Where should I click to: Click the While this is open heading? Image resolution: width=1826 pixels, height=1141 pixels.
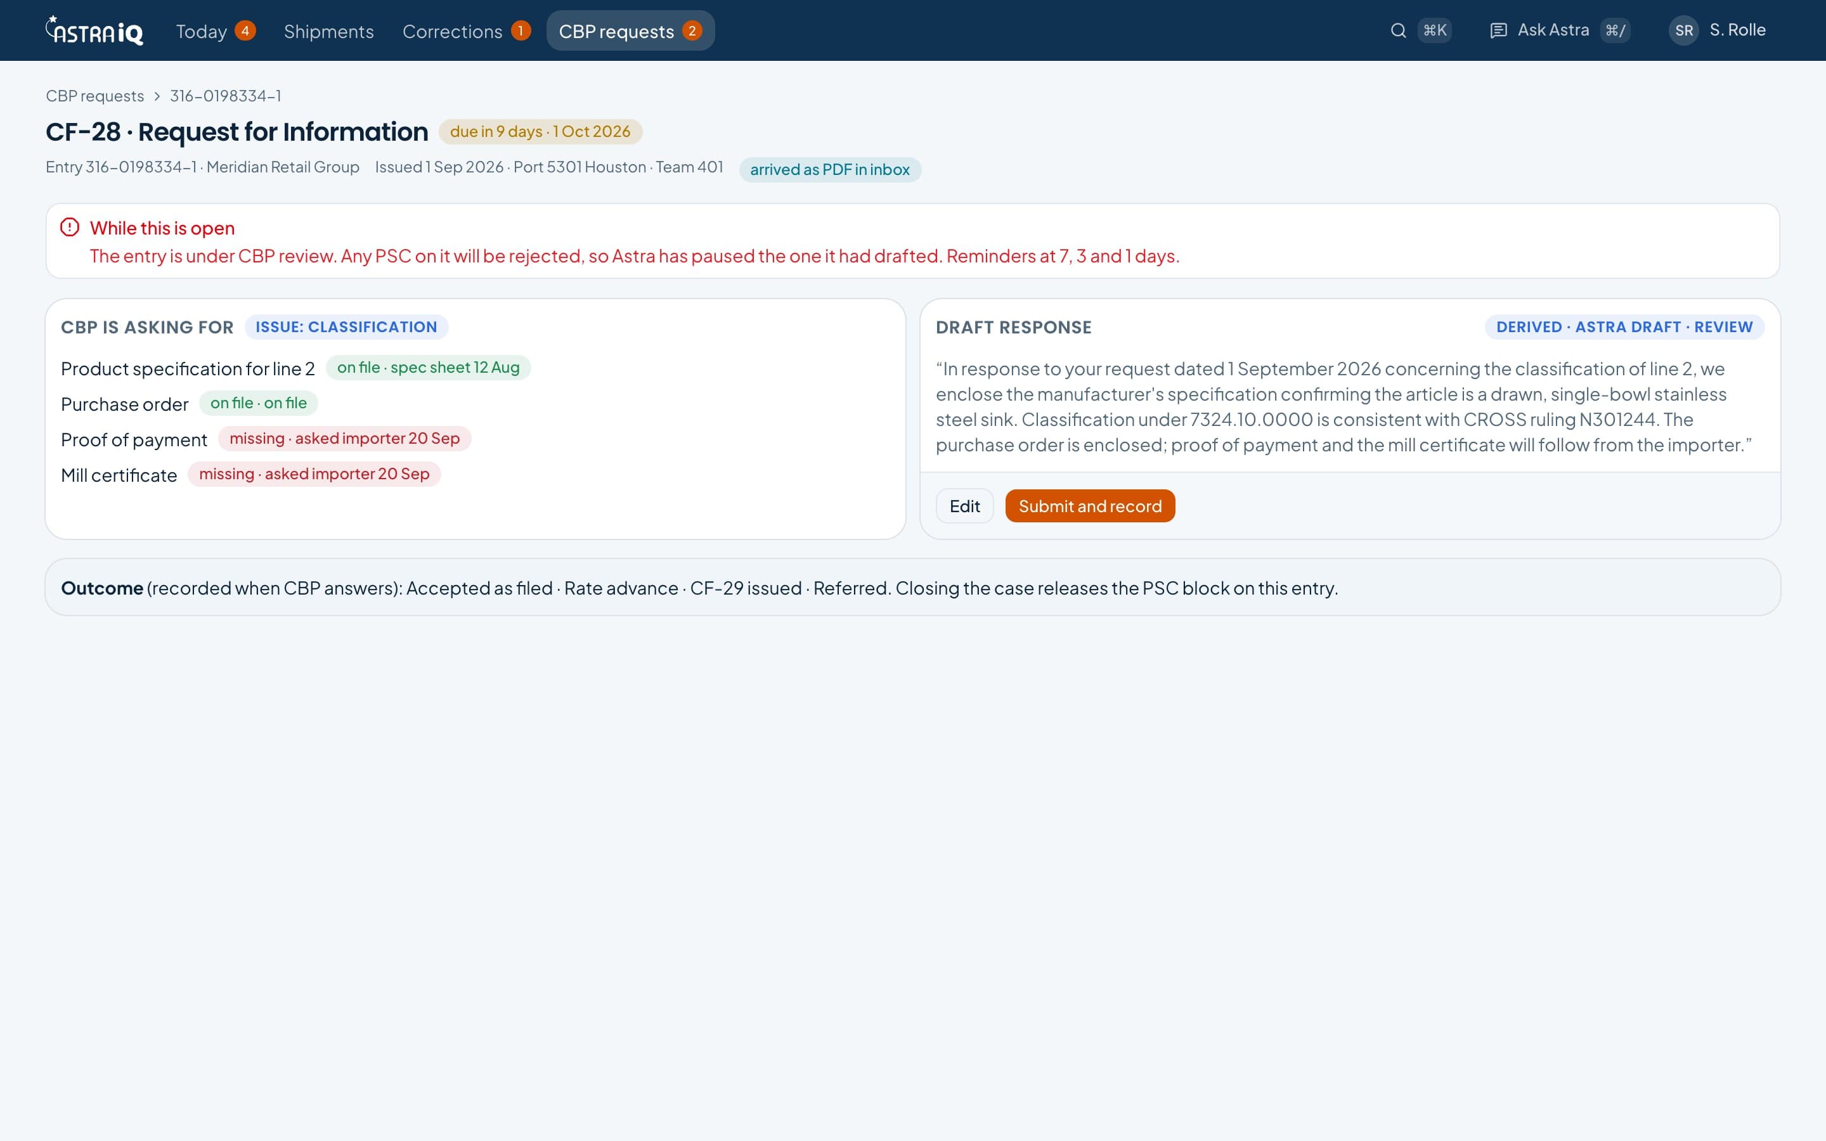[x=162, y=228]
